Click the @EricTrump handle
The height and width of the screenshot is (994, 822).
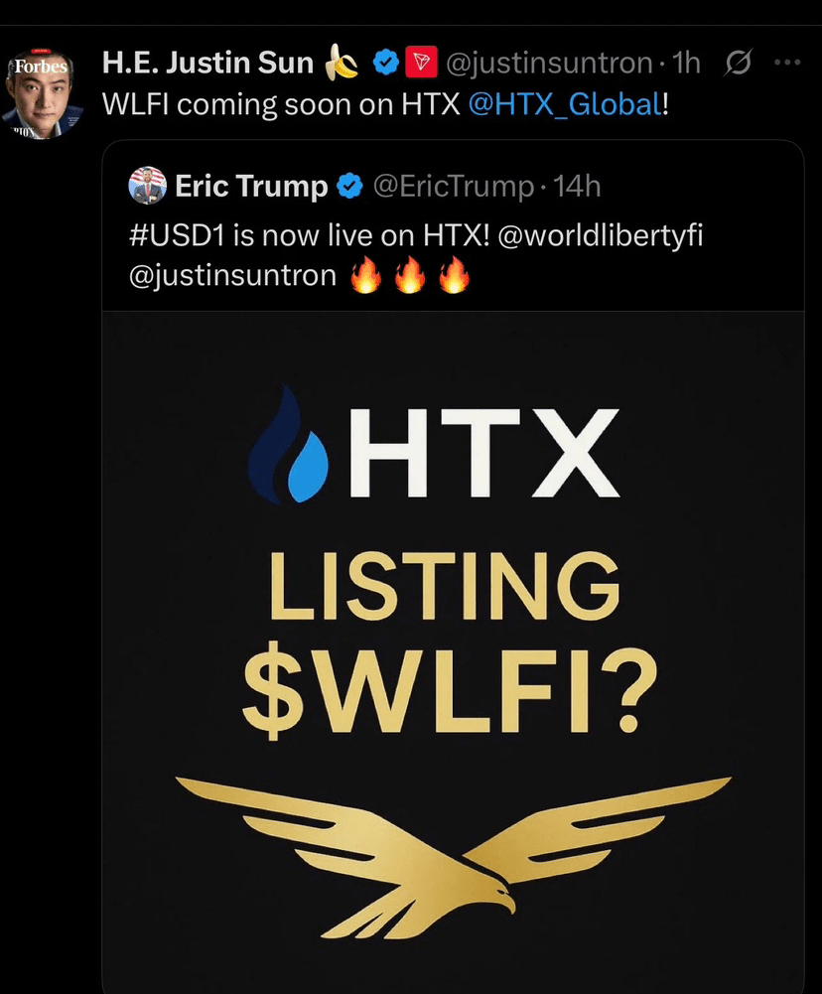(454, 187)
